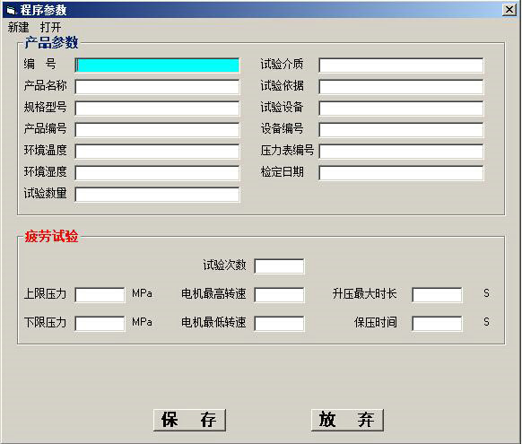Focus the 上限压力 MPa field
This screenshot has width=522, height=444.
[100, 295]
